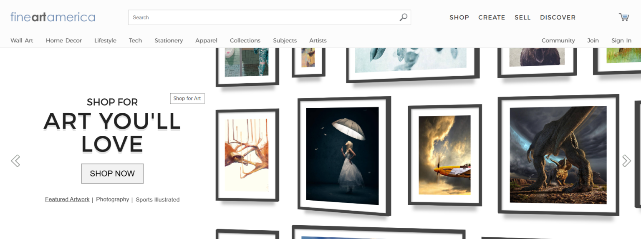
Task: Open the Sports Illustrated link
Action: pos(158,199)
